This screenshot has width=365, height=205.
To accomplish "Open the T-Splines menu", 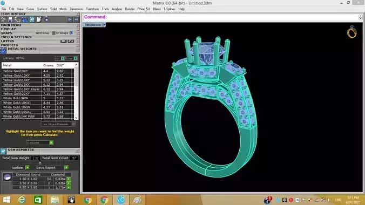I will pos(169,9).
